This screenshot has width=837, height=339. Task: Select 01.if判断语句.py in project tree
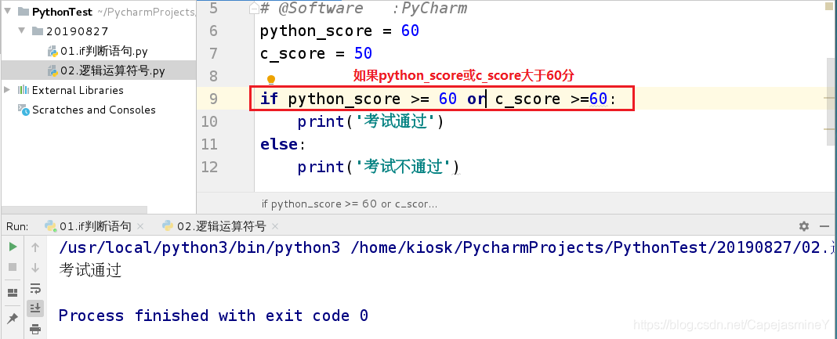pos(104,51)
